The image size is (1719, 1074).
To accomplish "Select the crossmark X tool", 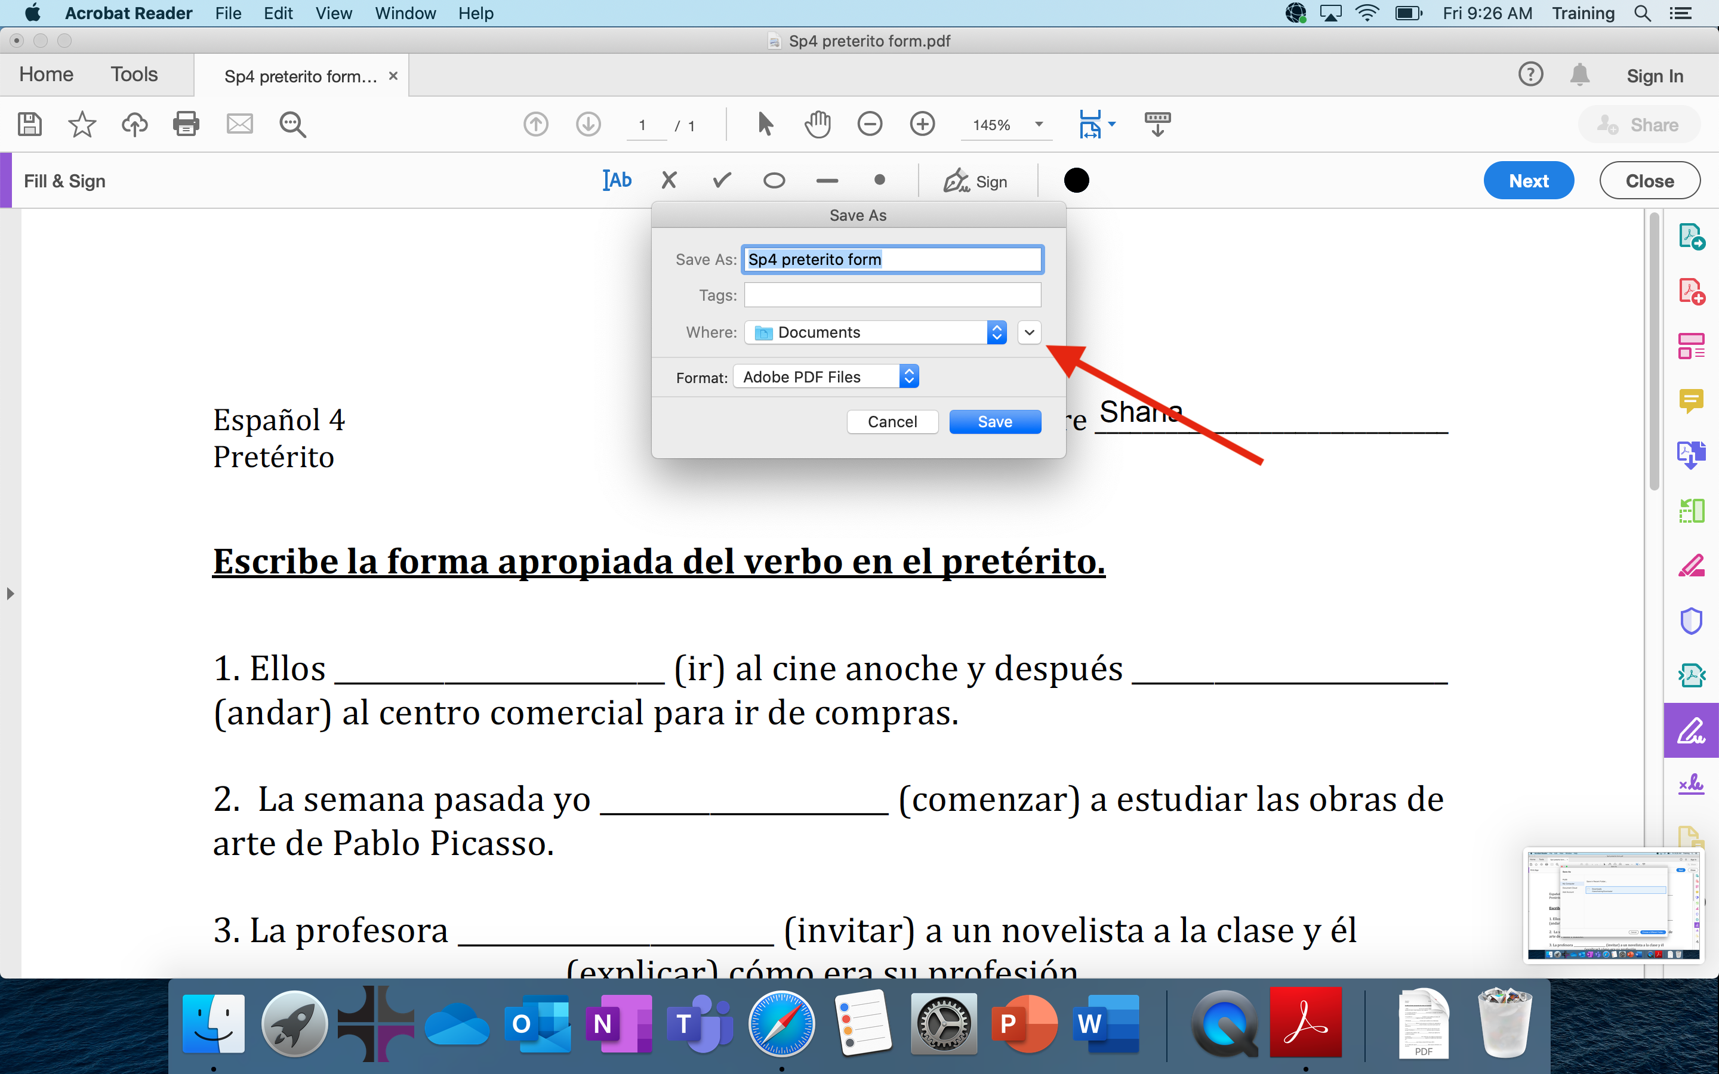I will (668, 180).
